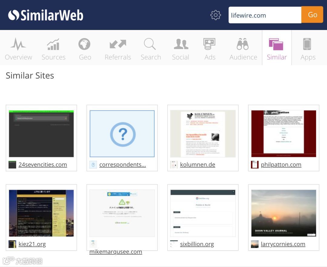
Task: Select the Ads money icon
Action: [210, 44]
